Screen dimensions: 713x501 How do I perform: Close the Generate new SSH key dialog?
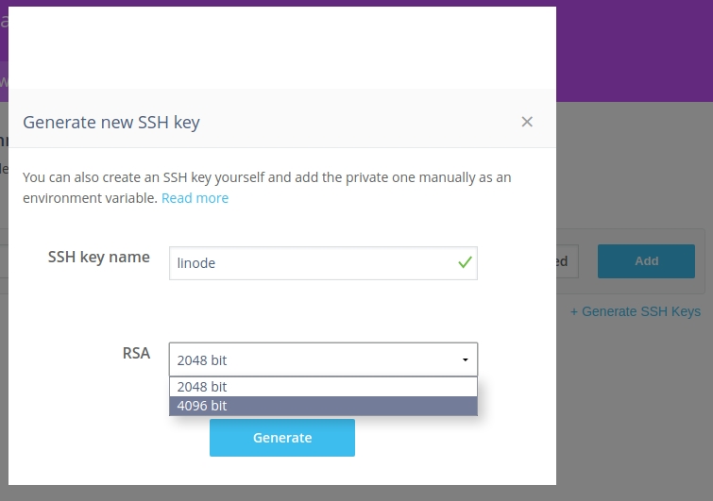click(527, 122)
